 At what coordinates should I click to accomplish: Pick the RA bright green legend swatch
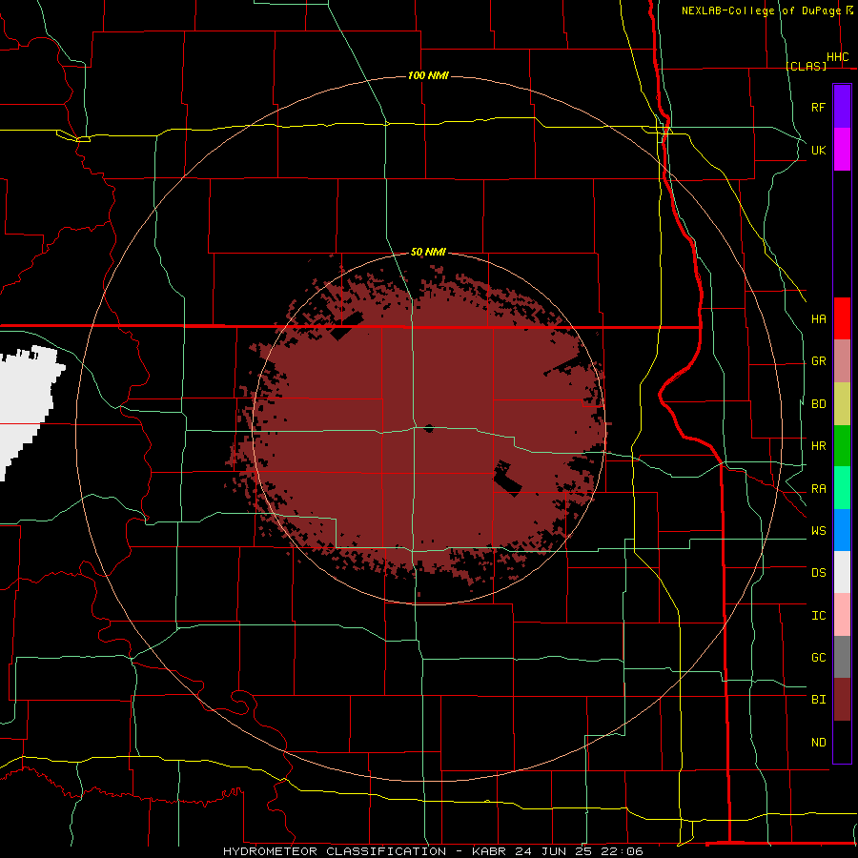[x=842, y=488]
